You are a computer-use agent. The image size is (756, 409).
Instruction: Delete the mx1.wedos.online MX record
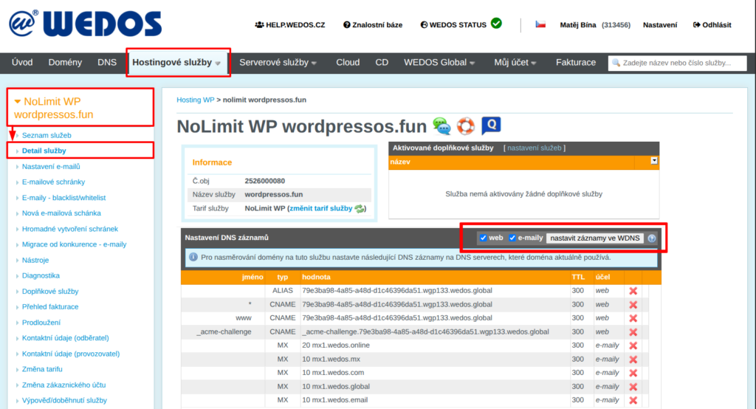click(633, 346)
